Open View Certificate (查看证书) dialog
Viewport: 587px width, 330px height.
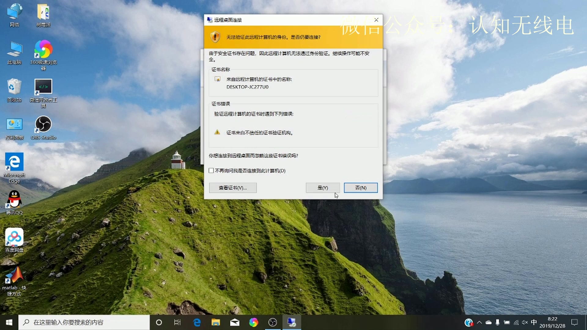click(x=233, y=188)
